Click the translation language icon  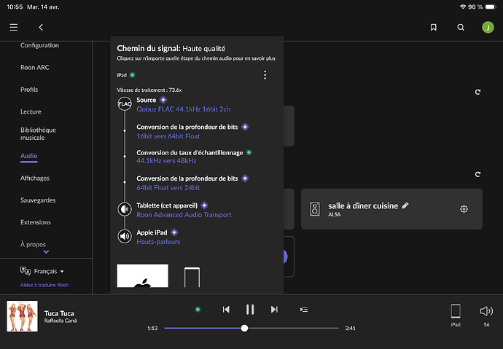click(26, 271)
